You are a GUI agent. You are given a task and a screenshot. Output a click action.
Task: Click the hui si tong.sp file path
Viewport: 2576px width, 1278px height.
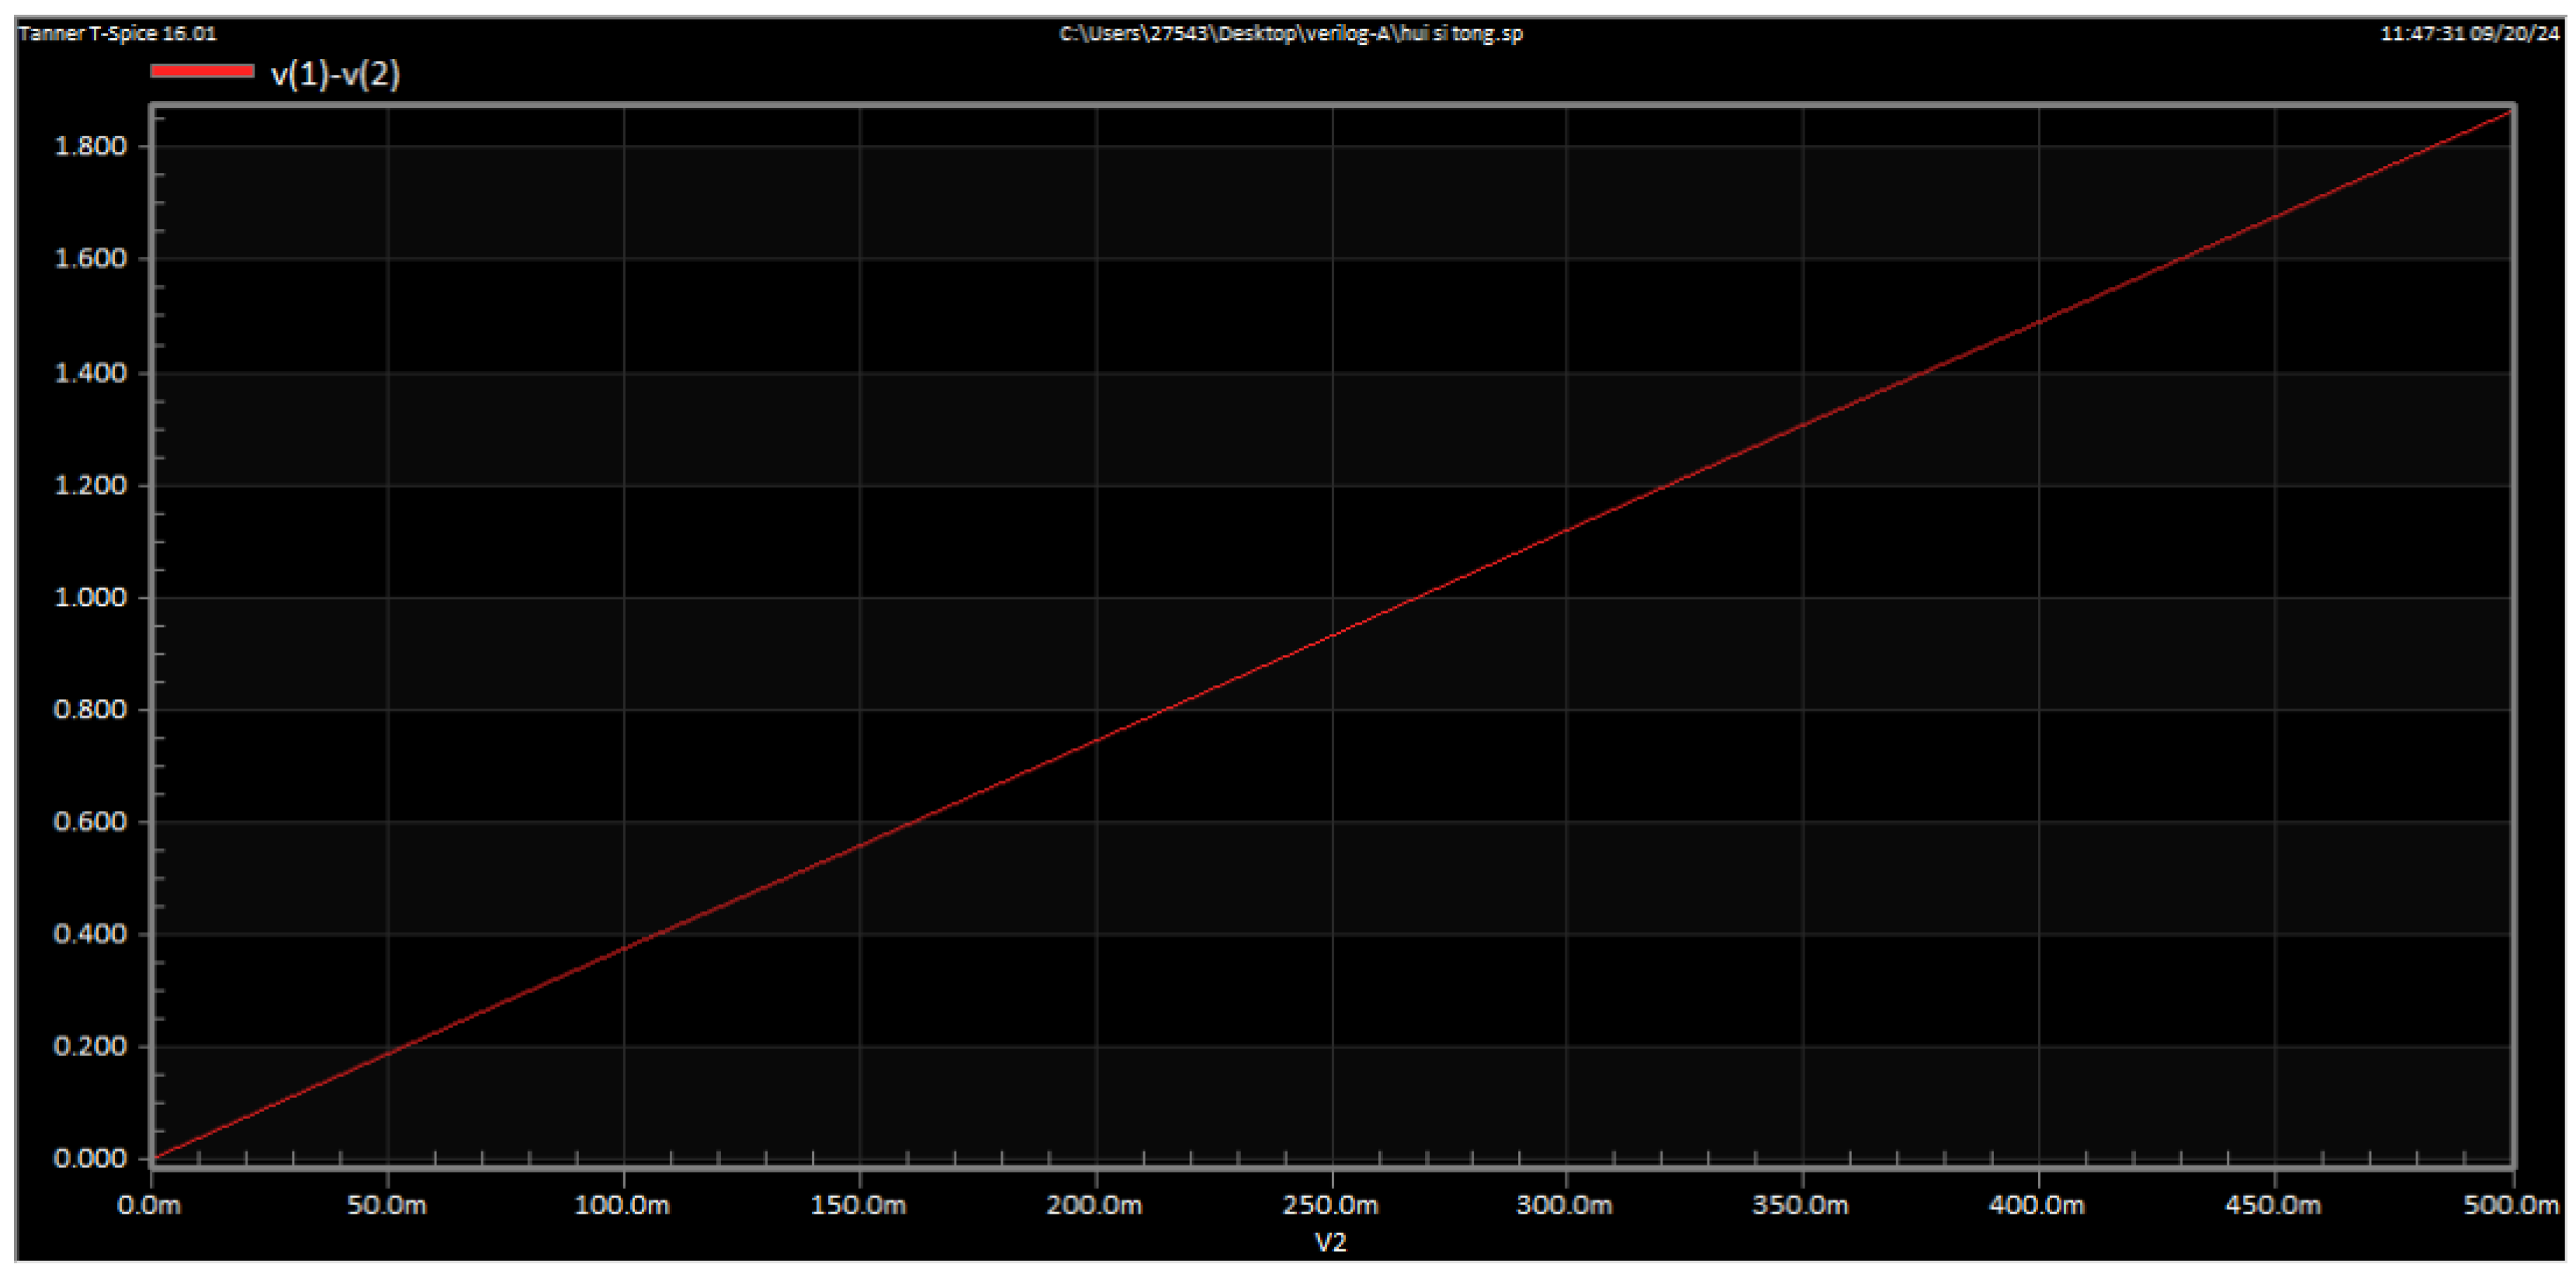[1290, 33]
